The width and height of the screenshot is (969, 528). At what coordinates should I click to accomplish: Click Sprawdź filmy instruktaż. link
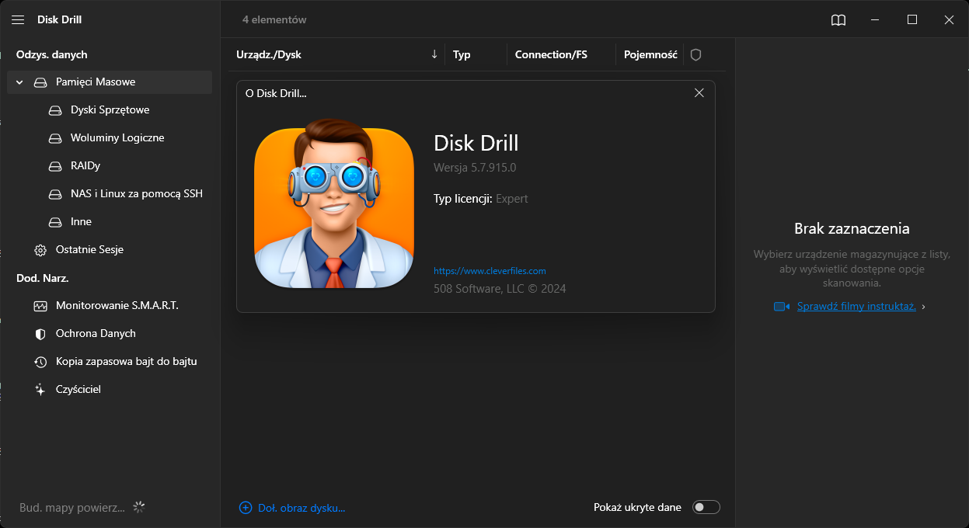(x=856, y=307)
